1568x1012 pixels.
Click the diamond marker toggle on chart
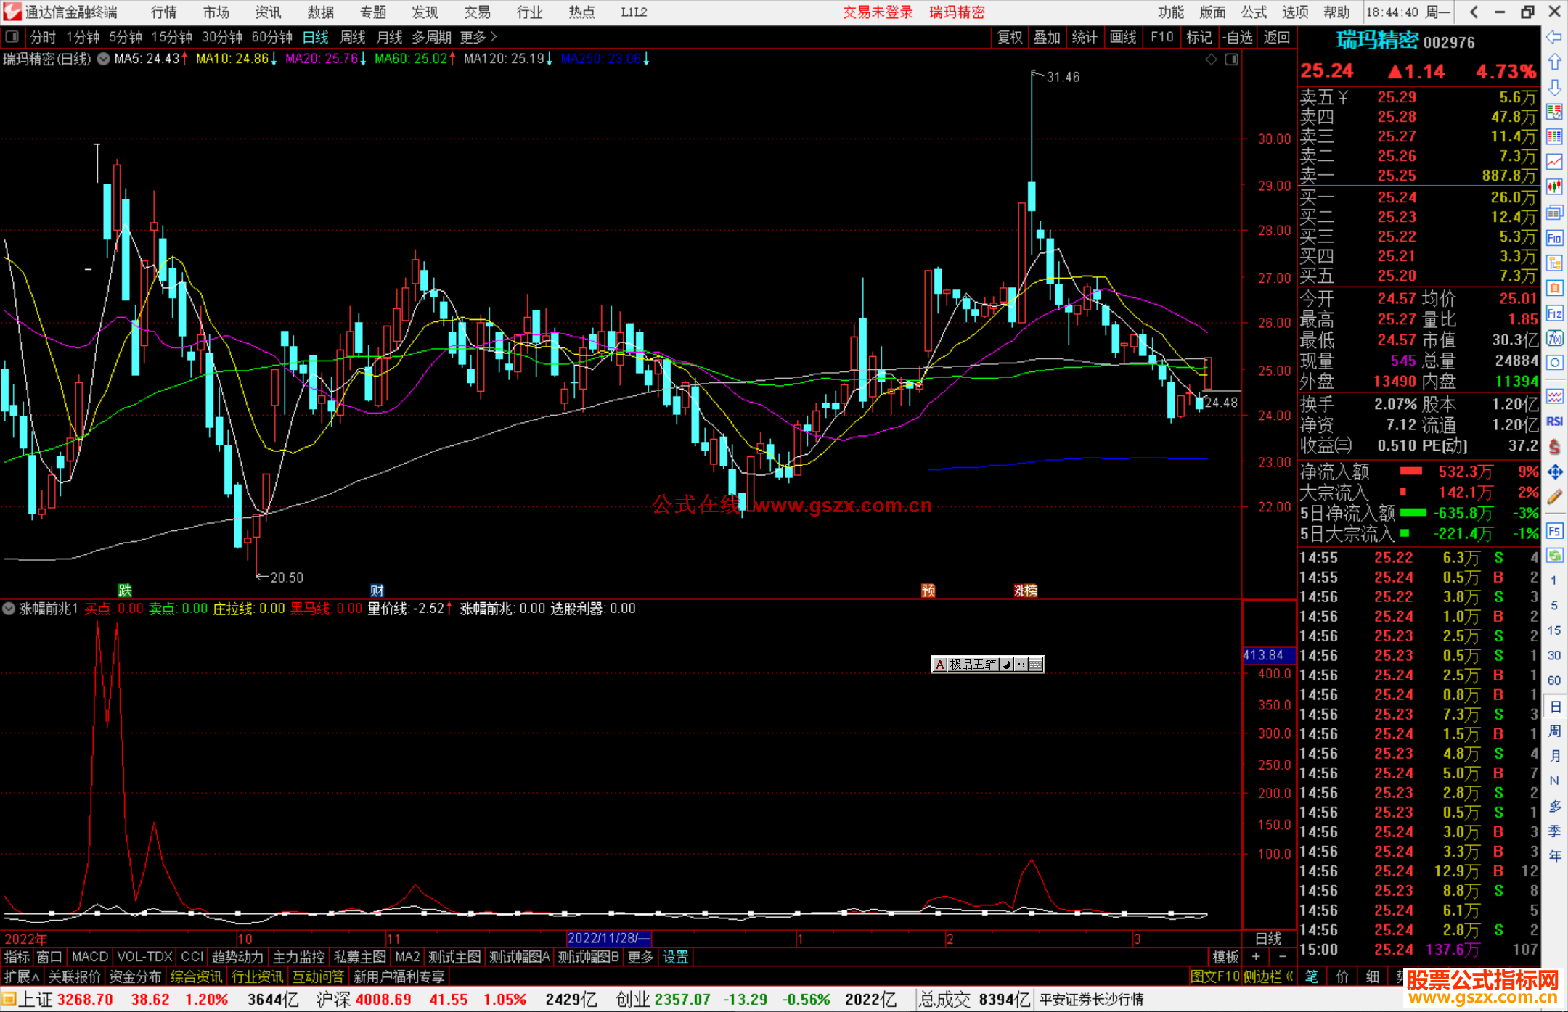click(1211, 59)
